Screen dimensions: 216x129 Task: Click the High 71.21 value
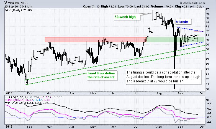(x=109, y=6)
